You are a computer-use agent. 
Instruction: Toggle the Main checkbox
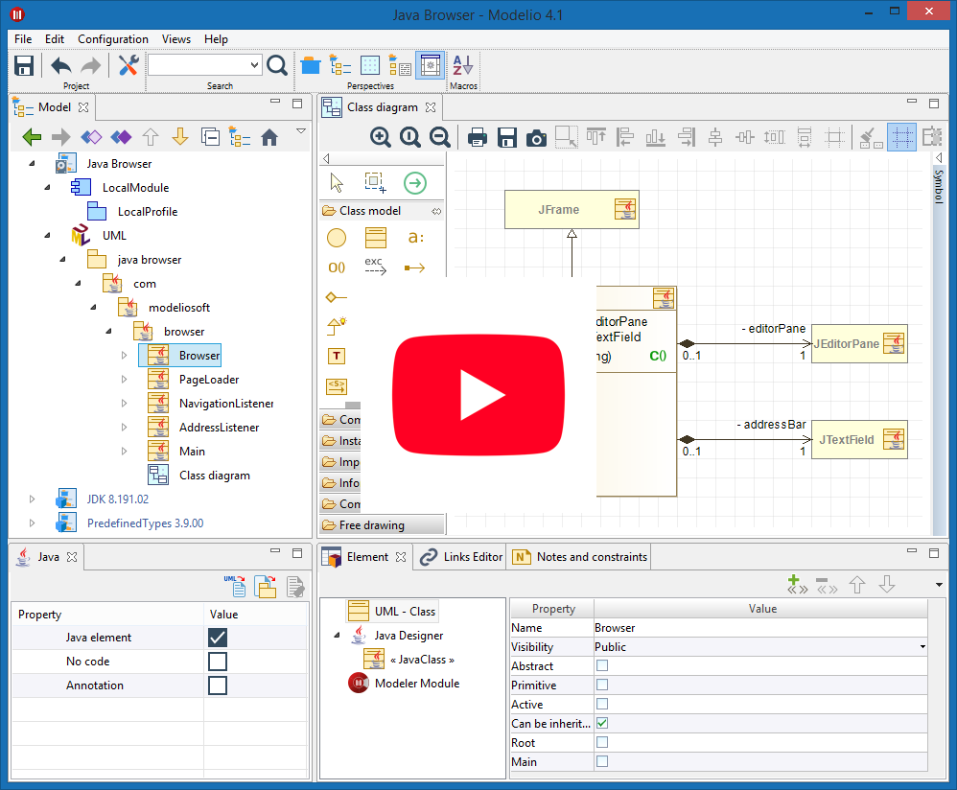coord(602,761)
